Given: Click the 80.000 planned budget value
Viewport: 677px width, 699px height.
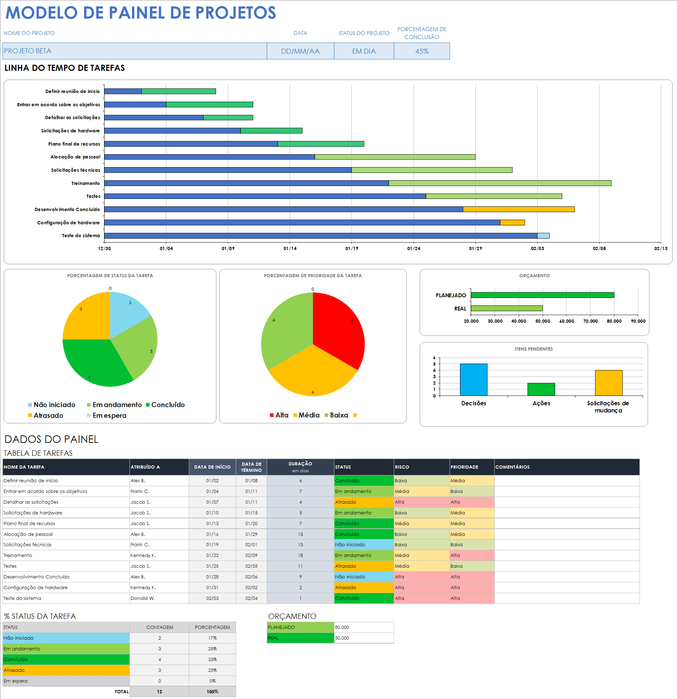Looking at the screenshot, I should coord(364,627).
